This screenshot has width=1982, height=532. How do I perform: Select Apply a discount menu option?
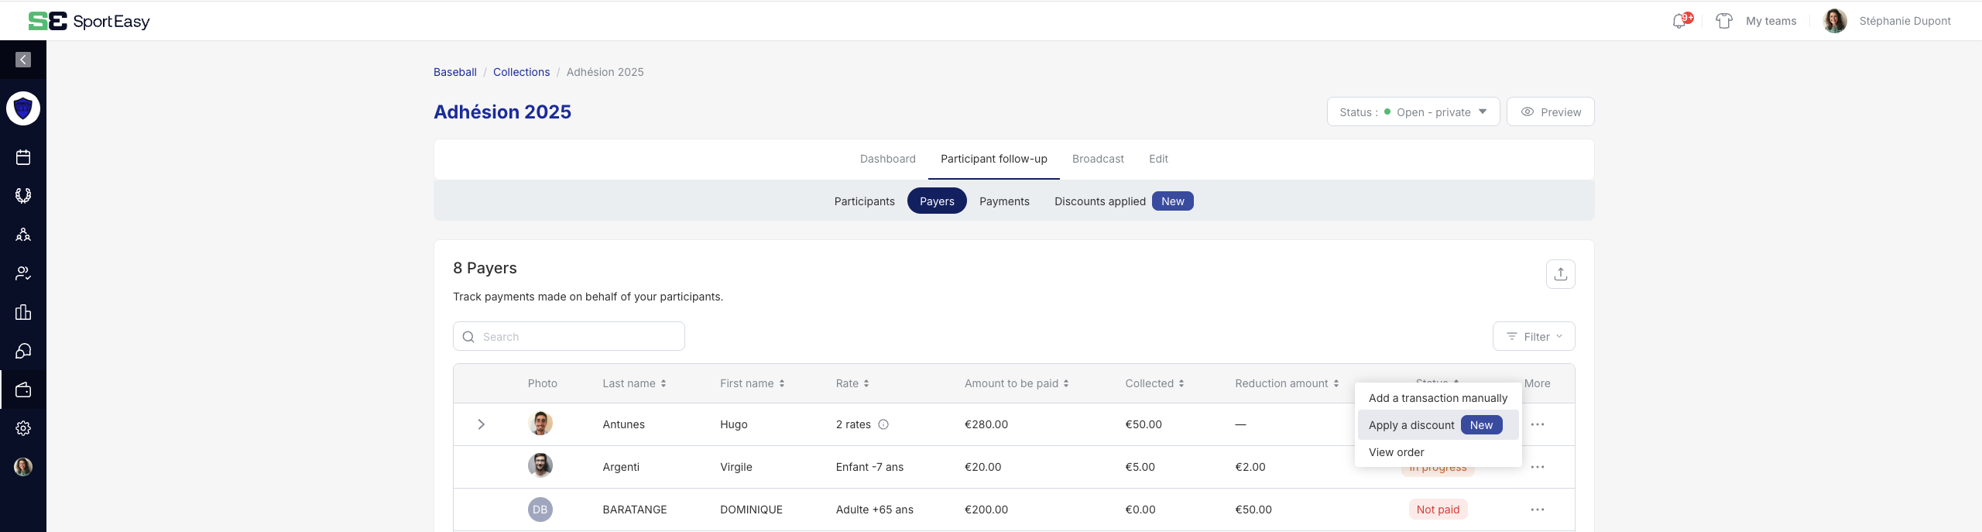1411,425
